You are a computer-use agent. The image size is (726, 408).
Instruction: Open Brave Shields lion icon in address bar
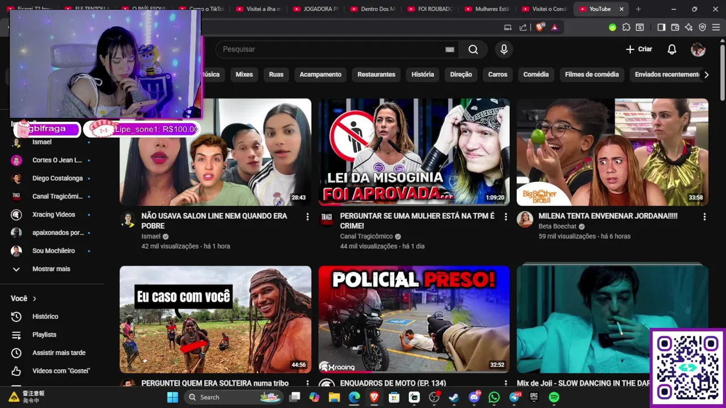(539, 27)
